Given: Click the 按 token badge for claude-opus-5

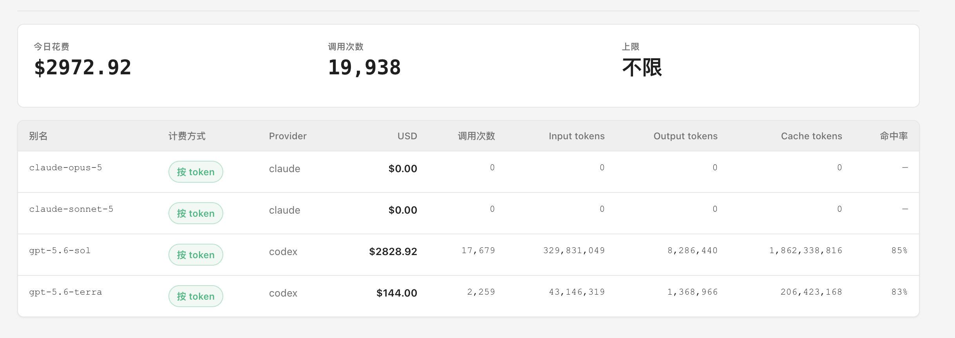Looking at the screenshot, I should pyautogui.click(x=195, y=172).
